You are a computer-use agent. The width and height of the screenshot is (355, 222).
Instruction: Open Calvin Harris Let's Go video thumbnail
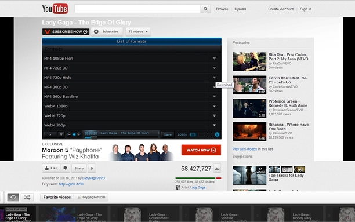click(249, 85)
